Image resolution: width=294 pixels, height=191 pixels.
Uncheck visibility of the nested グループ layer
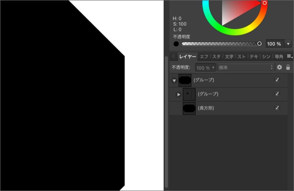point(277,94)
